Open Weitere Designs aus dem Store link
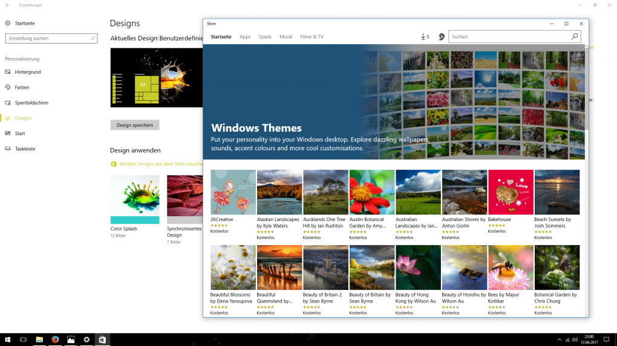The width and height of the screenshot is (617, 346). click(x=160, y=164)
